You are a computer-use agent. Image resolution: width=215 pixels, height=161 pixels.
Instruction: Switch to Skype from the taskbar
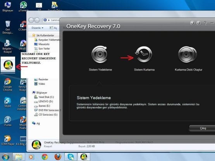pyautogui.click(x=71, y=157)
